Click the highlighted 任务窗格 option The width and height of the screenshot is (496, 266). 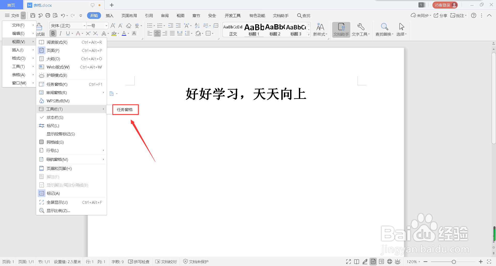(x=125, y=109)
